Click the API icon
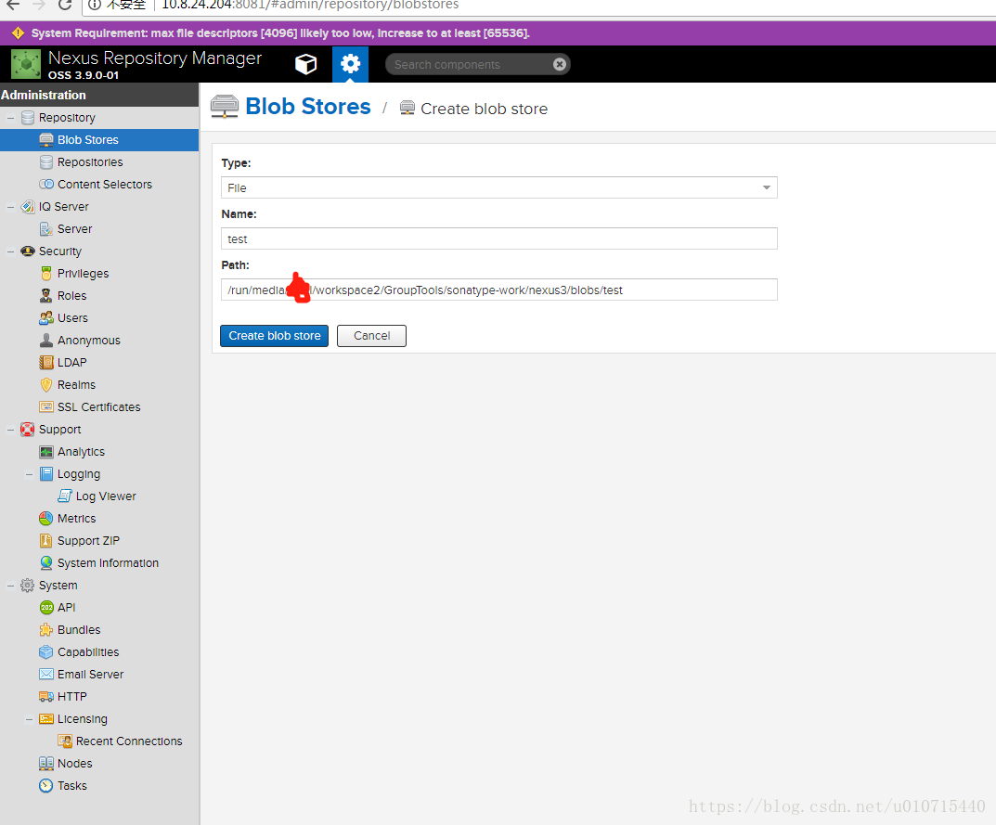 pos(46,607)
